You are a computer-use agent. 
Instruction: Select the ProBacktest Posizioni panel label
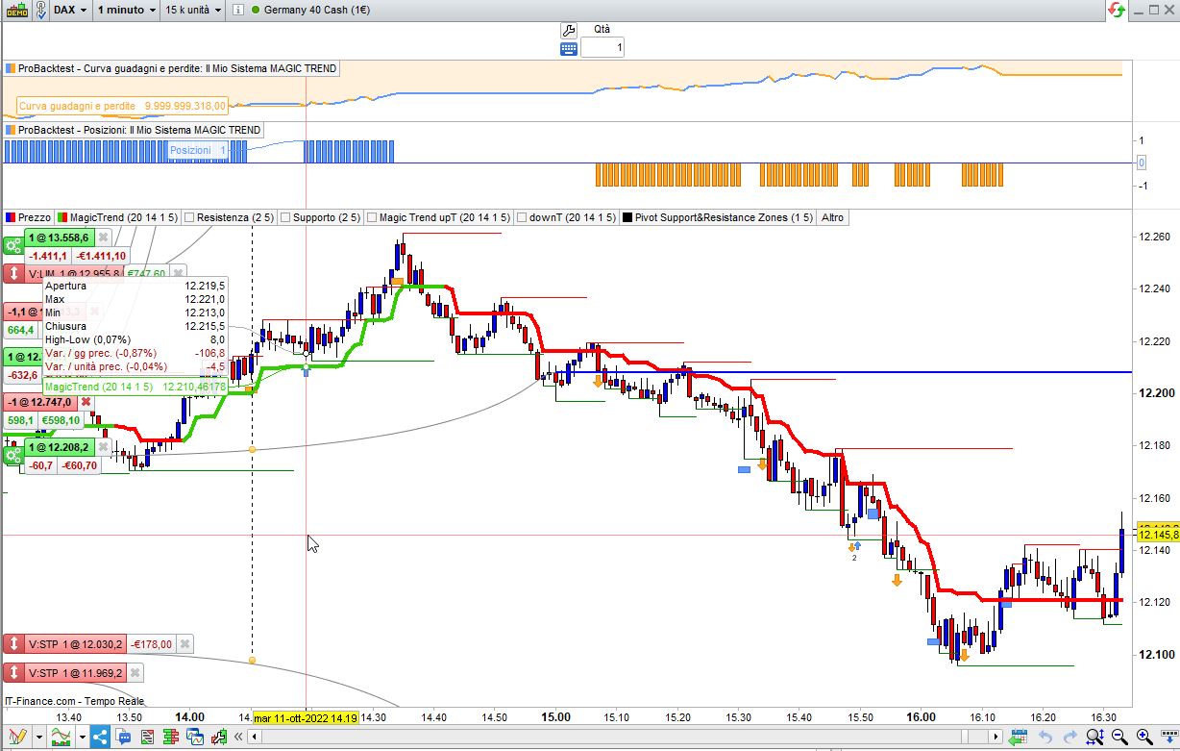tap(134, 130)
